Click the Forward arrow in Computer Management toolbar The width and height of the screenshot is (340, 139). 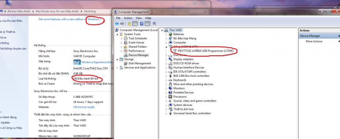(x=122, y=23)
